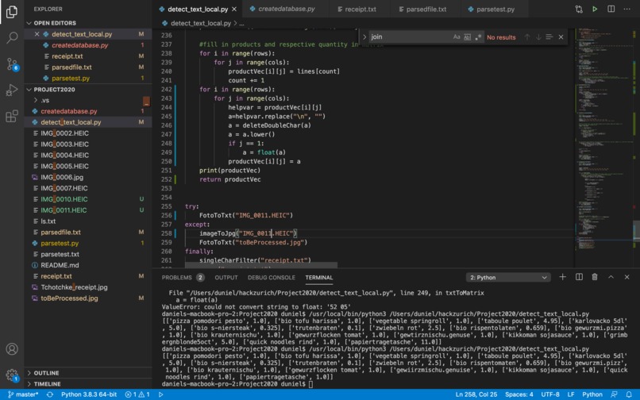The image size is (640, 400).
Task: Toggle Find in Selection
Action: 549,37
